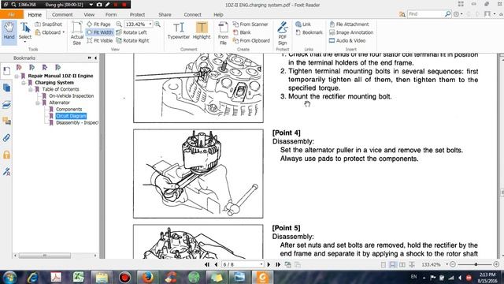Click the zoom slider handle
Screen dimensions: 504x284
click(476, 264)
